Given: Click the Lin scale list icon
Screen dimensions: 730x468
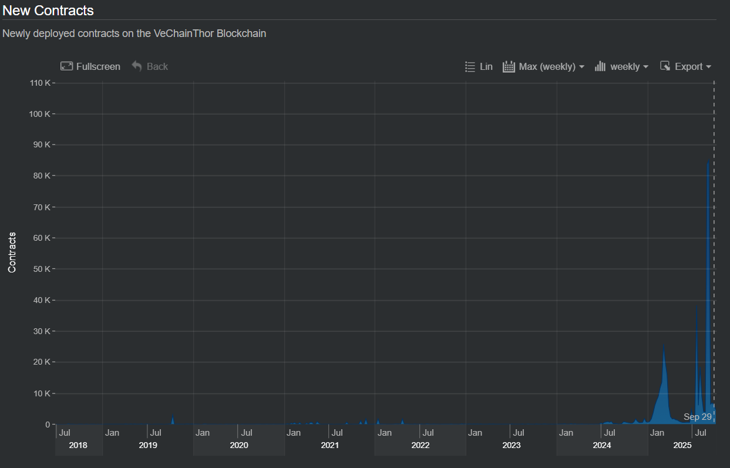Looking at the screenshot, I should pos(470,66).
